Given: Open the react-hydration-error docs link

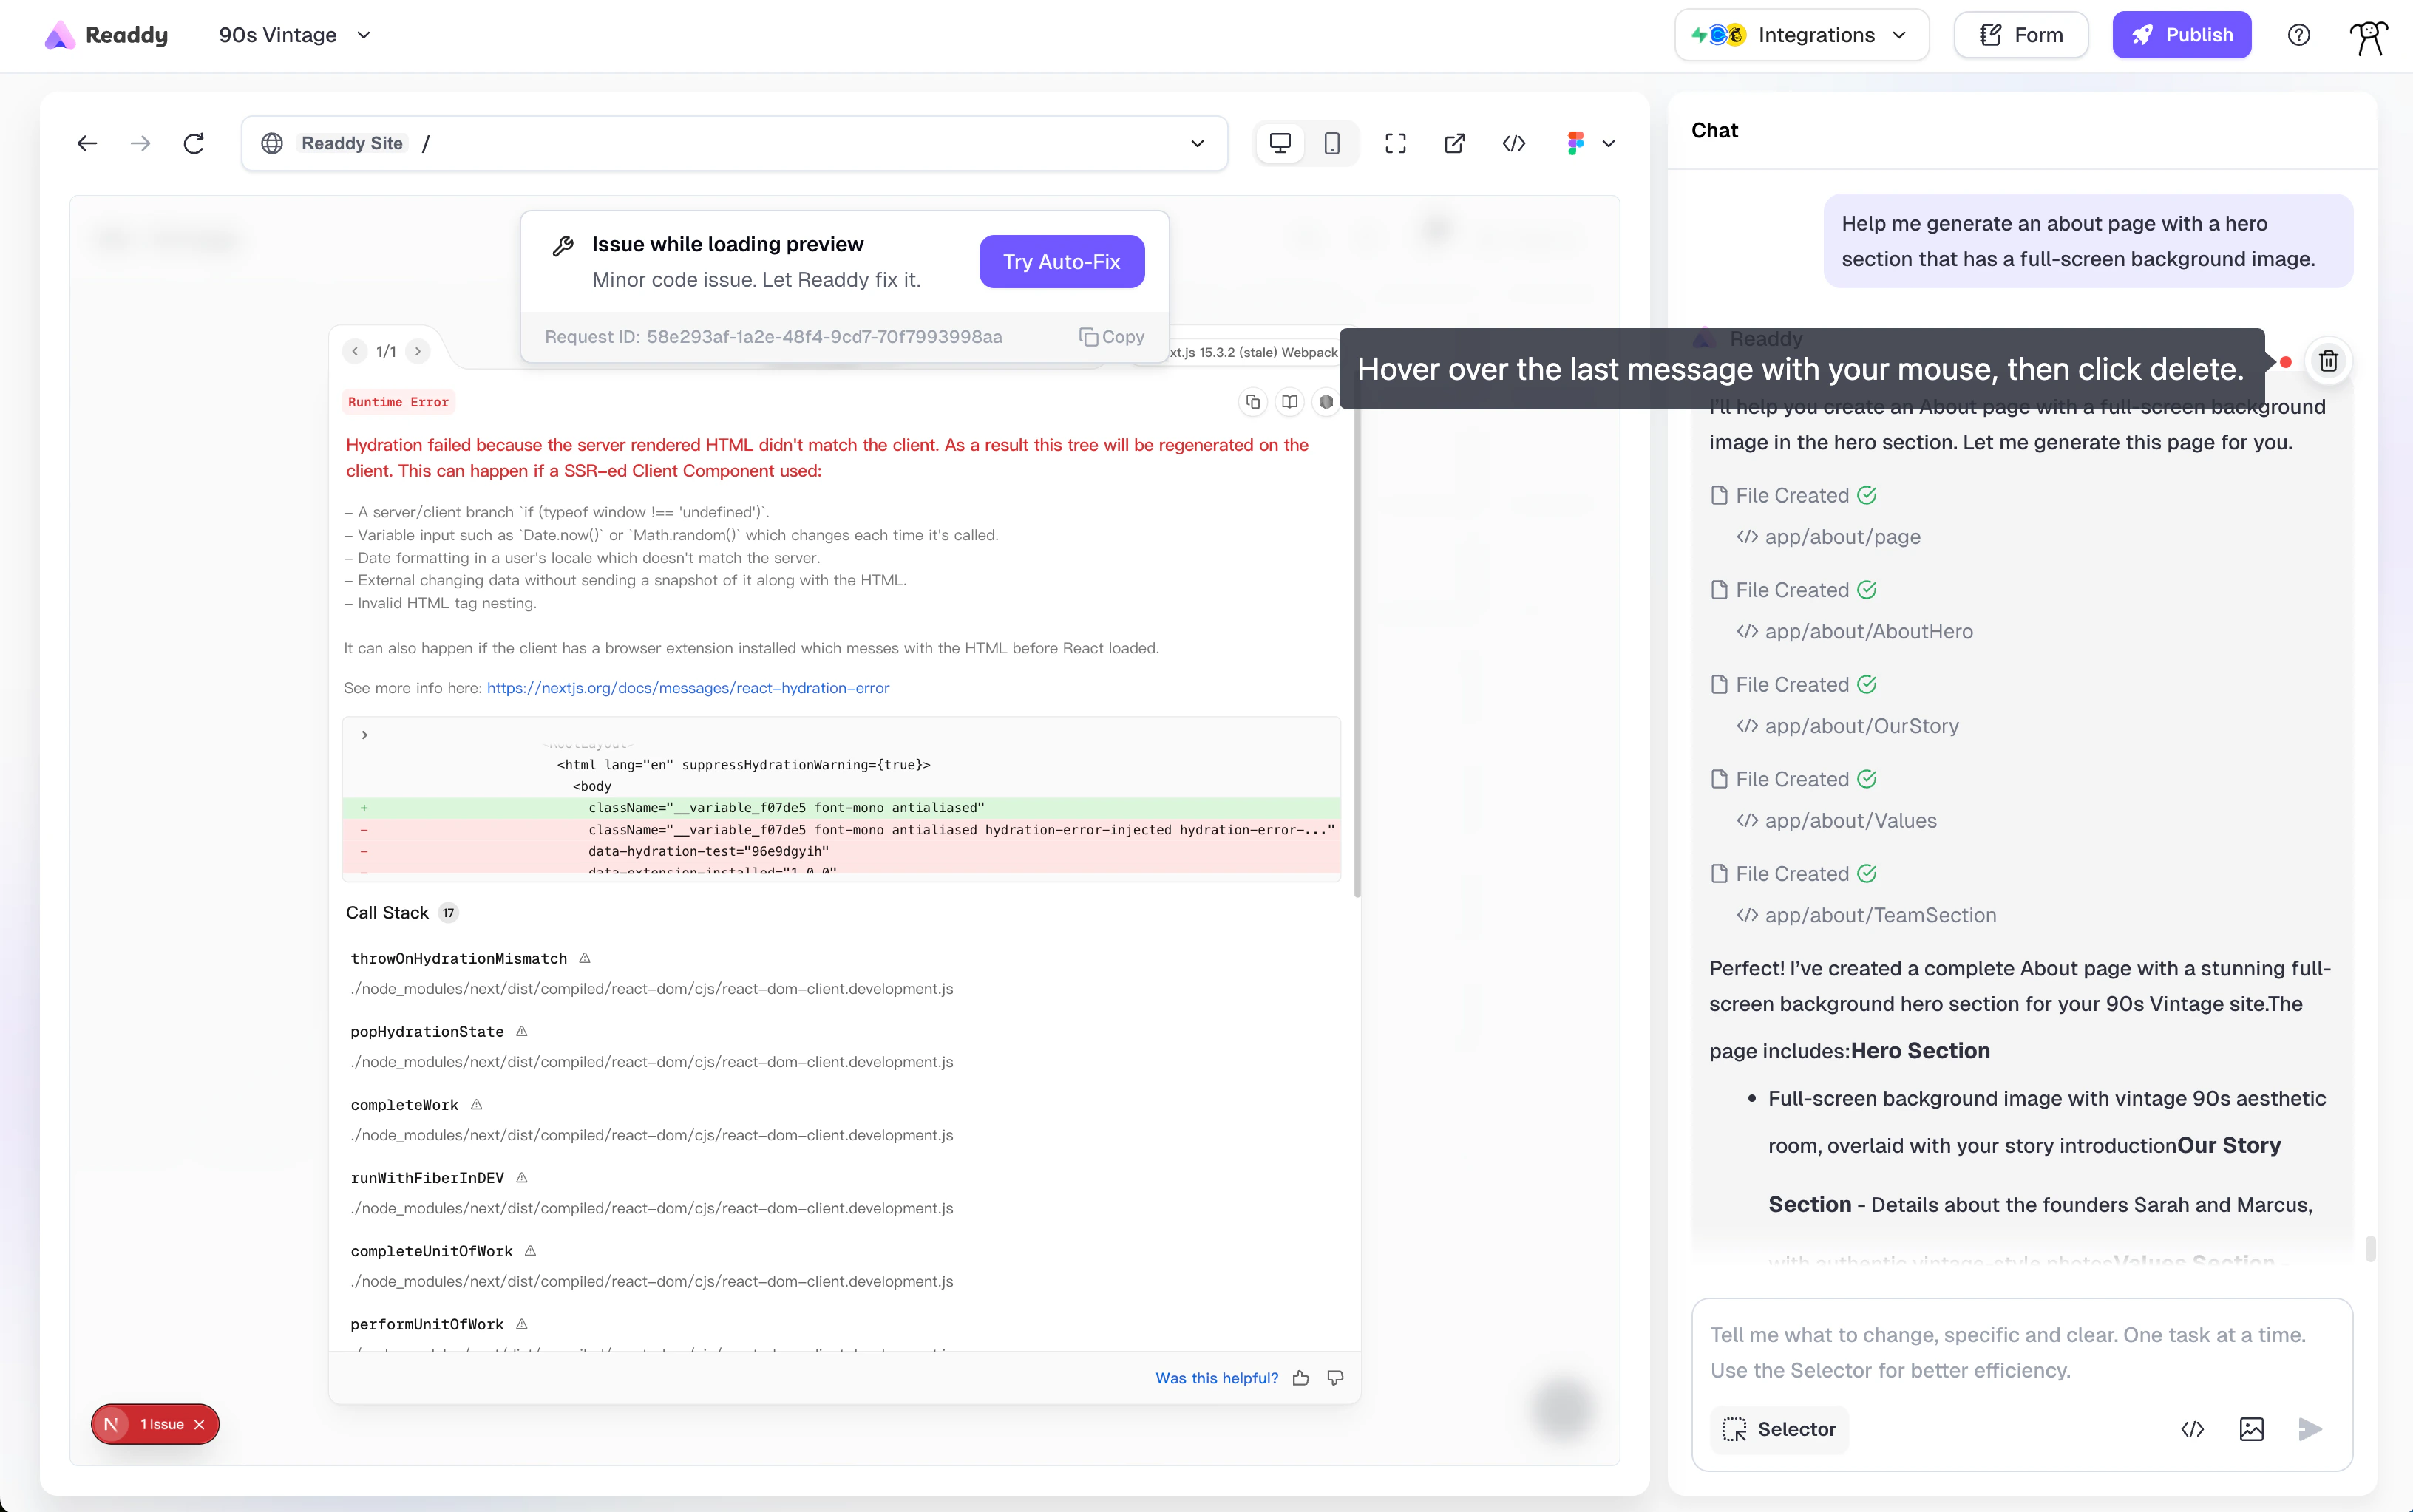Looking at the screenshot, I should click(x=688, y=688).
